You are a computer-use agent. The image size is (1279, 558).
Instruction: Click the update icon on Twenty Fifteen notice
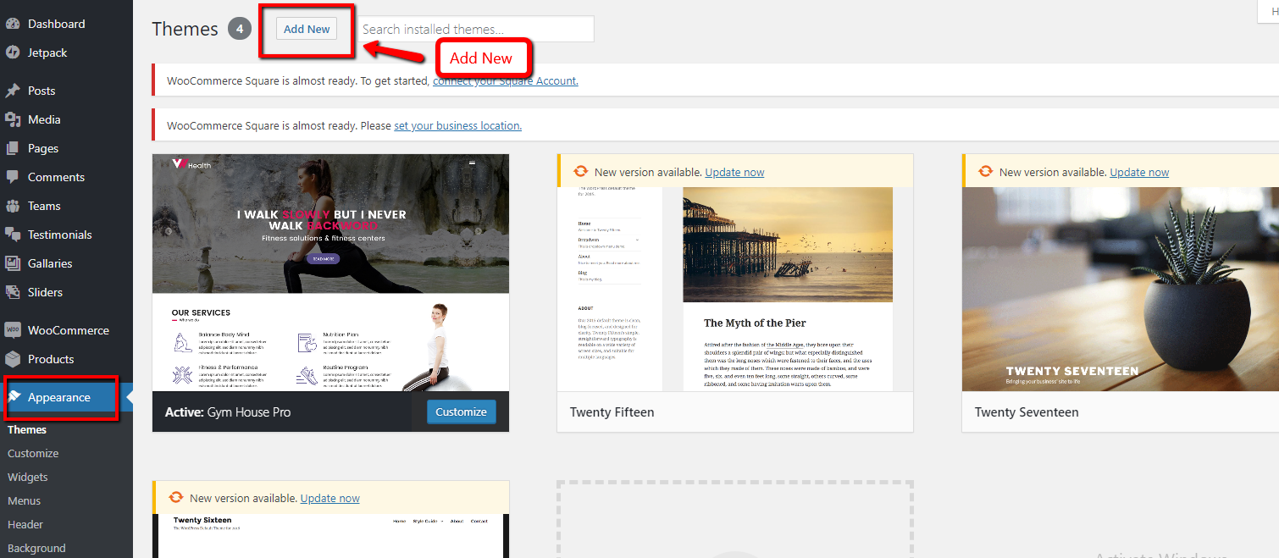pos(581,171)
